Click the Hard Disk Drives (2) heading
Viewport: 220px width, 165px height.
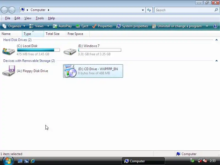[x=17, y=40]
